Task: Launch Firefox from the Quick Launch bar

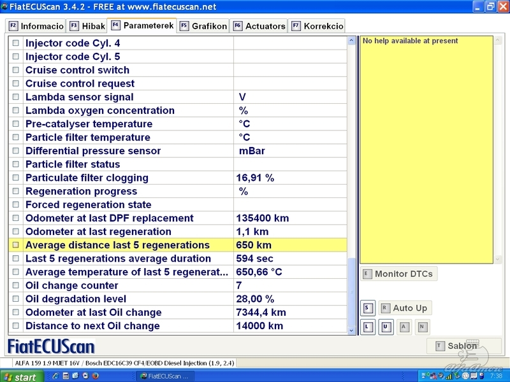Action: 95,376
